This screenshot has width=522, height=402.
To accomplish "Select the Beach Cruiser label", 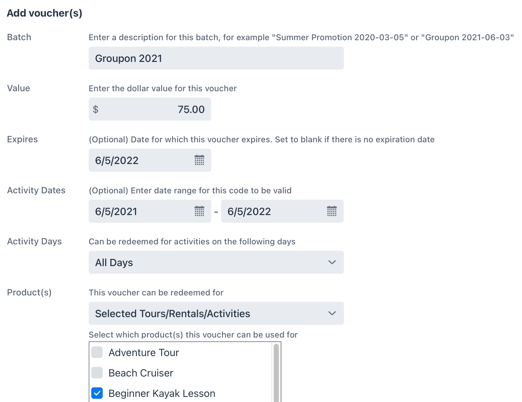I will point(141,373).
